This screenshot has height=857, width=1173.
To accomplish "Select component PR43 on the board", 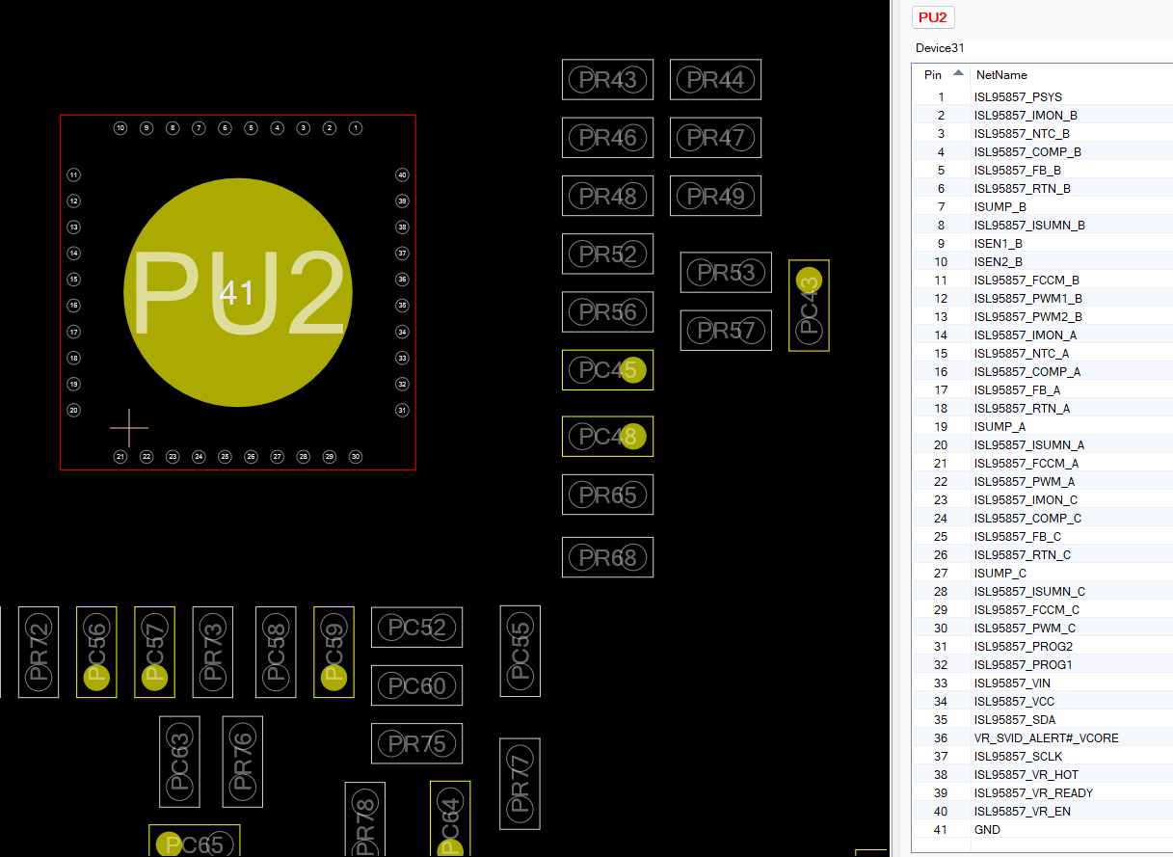I will [608, 79].
